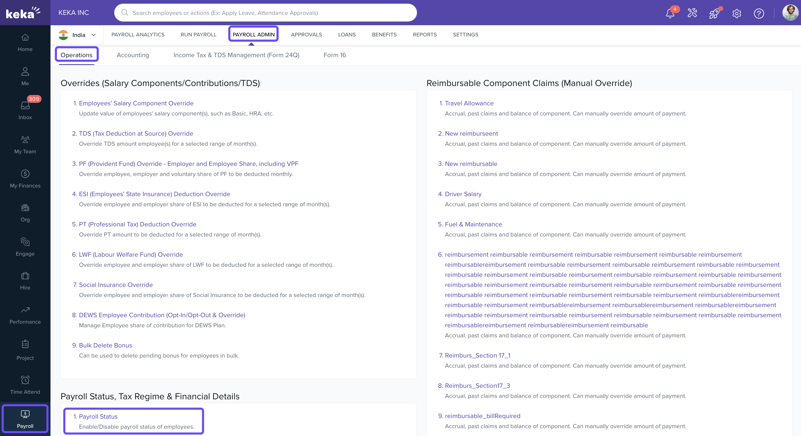Open the help question mark icon
The image size is (801, 436).
759,13
